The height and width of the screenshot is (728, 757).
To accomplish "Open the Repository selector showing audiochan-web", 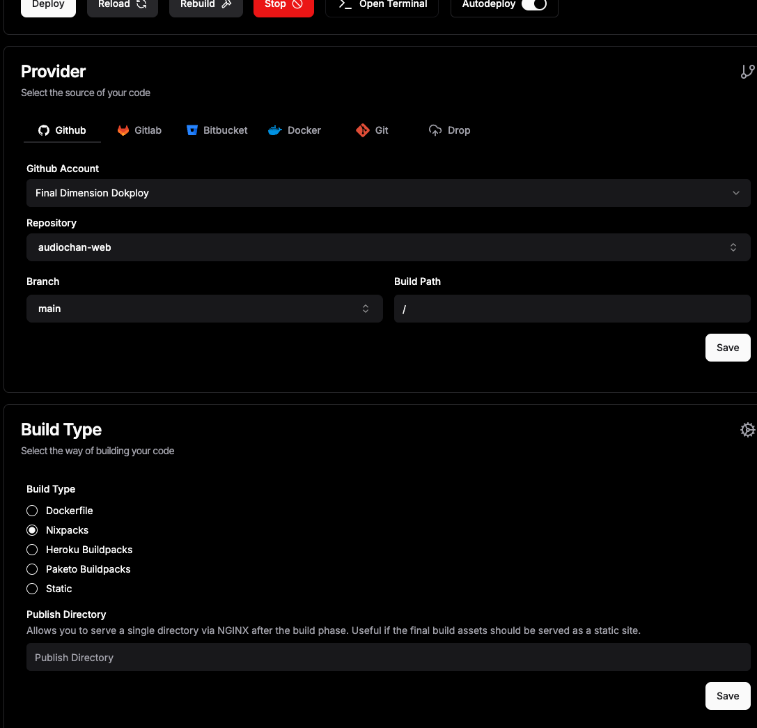I will [388, 247].
